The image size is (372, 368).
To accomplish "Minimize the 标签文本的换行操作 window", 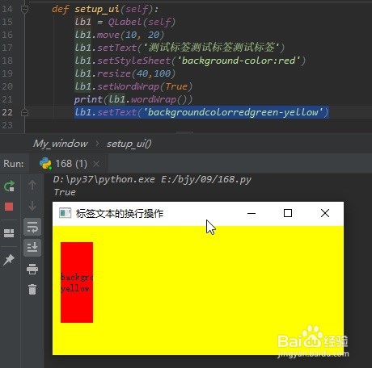I will [x=252, y=213].
